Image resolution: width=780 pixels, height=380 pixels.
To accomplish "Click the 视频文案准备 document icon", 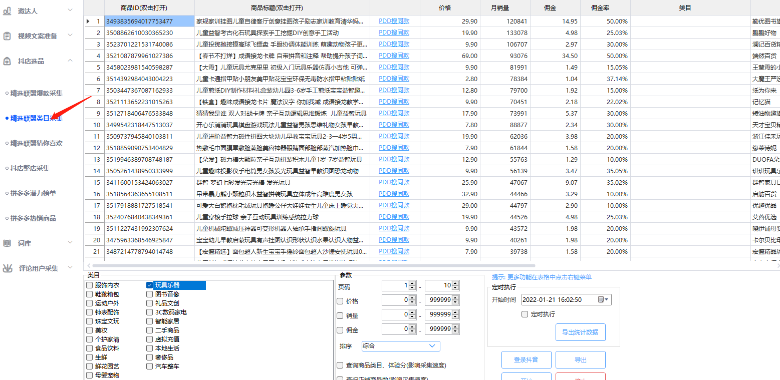I will tap(7, 36).
